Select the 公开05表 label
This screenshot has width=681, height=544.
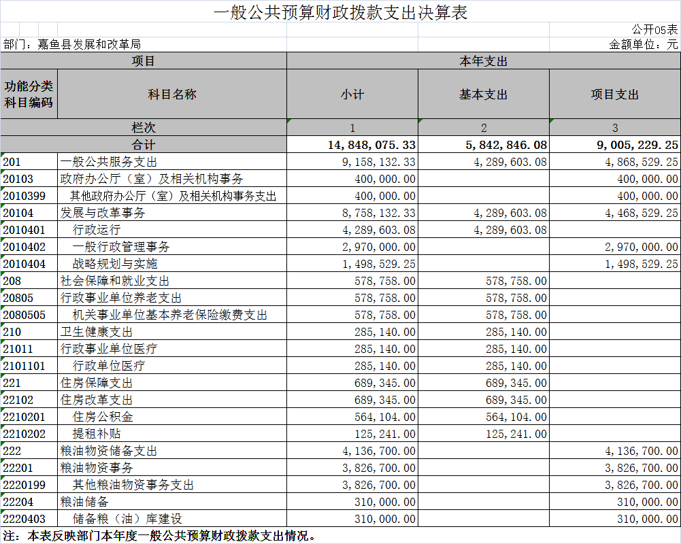(x=654, y=29)
